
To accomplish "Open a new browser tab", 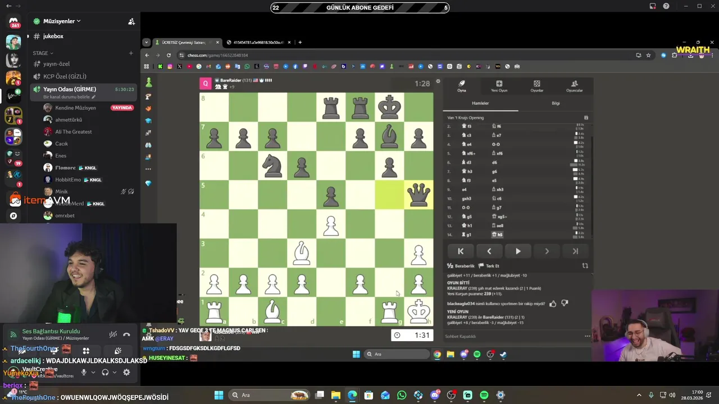I will [300, 42].
